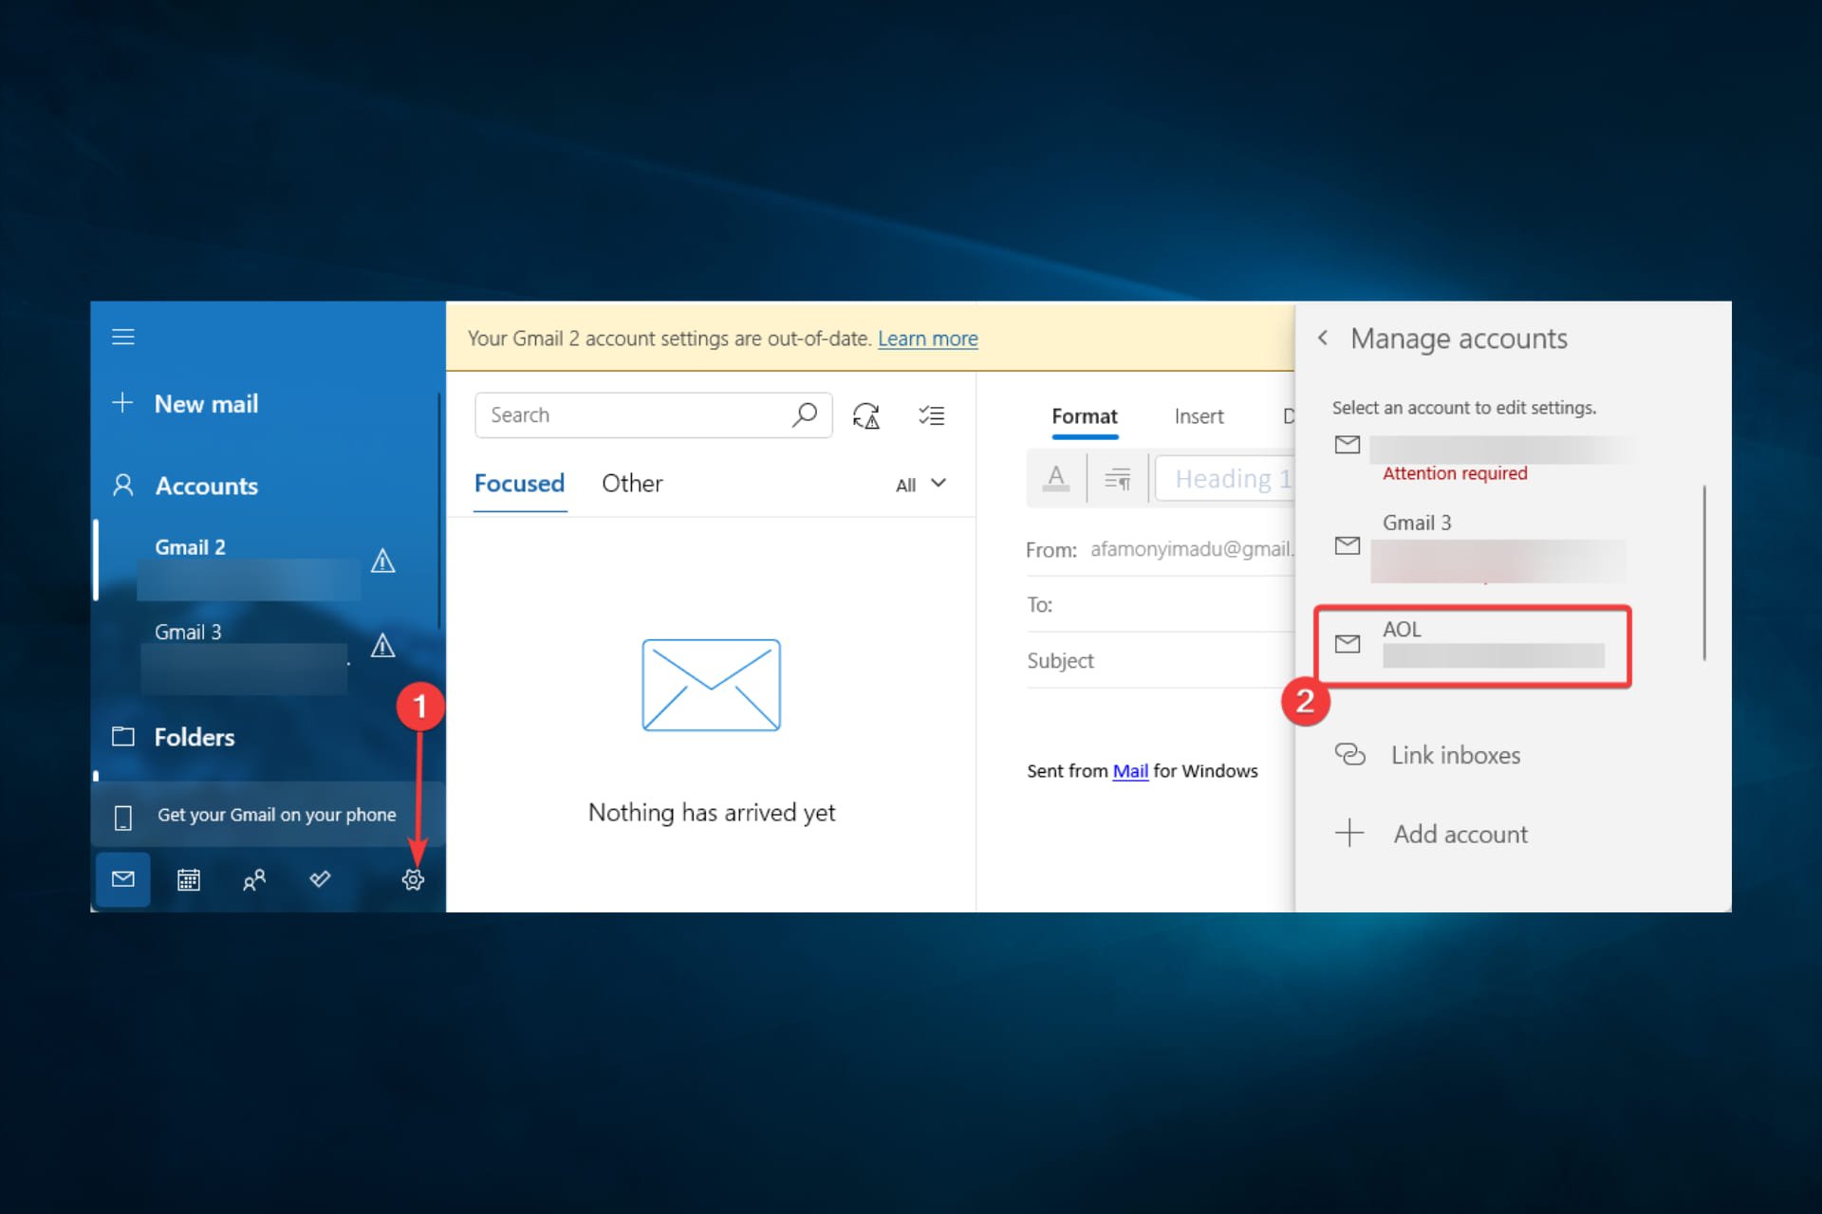Image resolution: width=1822 pixels, height=1214 pixels.
Task: Click the New mail plus button
Action: pyautogui.click(x=122, y=403)
